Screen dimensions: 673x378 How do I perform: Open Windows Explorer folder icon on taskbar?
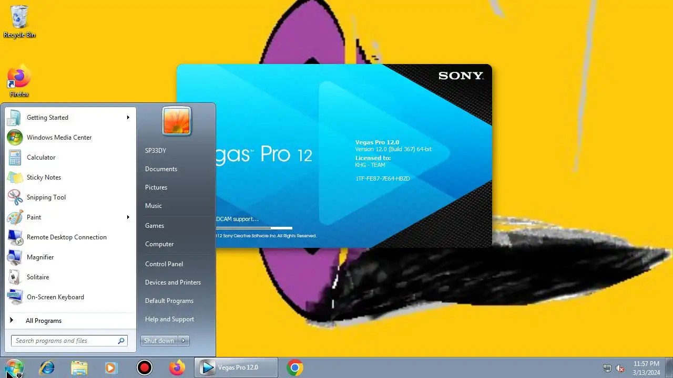pyautogui.click(x=79, y=367)
